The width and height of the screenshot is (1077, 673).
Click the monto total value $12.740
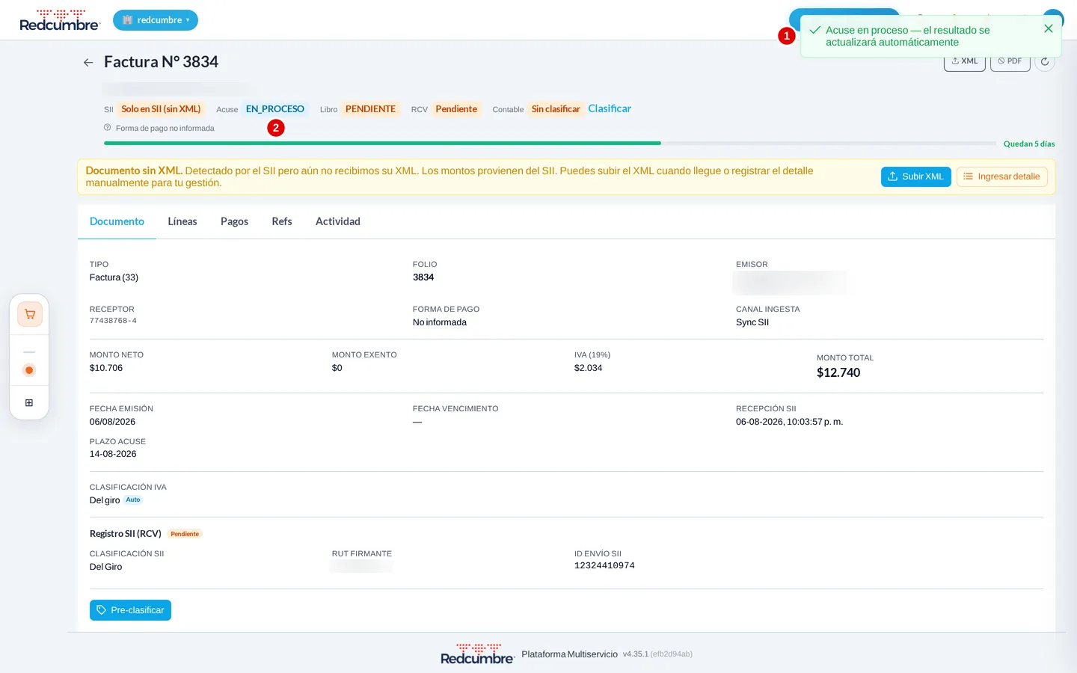tap(838, 372)
